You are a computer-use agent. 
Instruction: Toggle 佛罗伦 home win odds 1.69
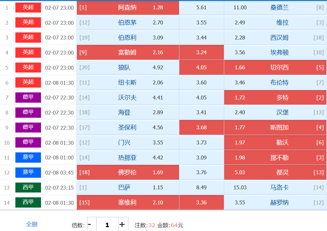point(128,172)
